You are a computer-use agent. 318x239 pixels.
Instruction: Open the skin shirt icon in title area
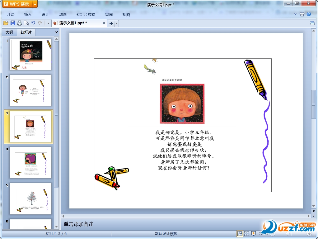pyautogui.click(x=302, y=14)
